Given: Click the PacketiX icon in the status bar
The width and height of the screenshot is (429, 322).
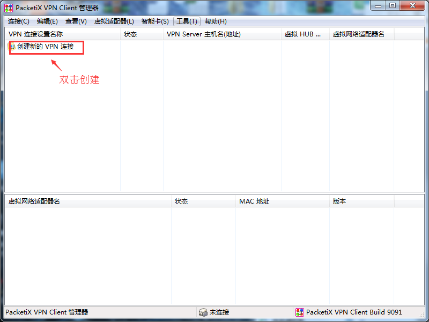Looking at the screenshot, I should 300,312.
